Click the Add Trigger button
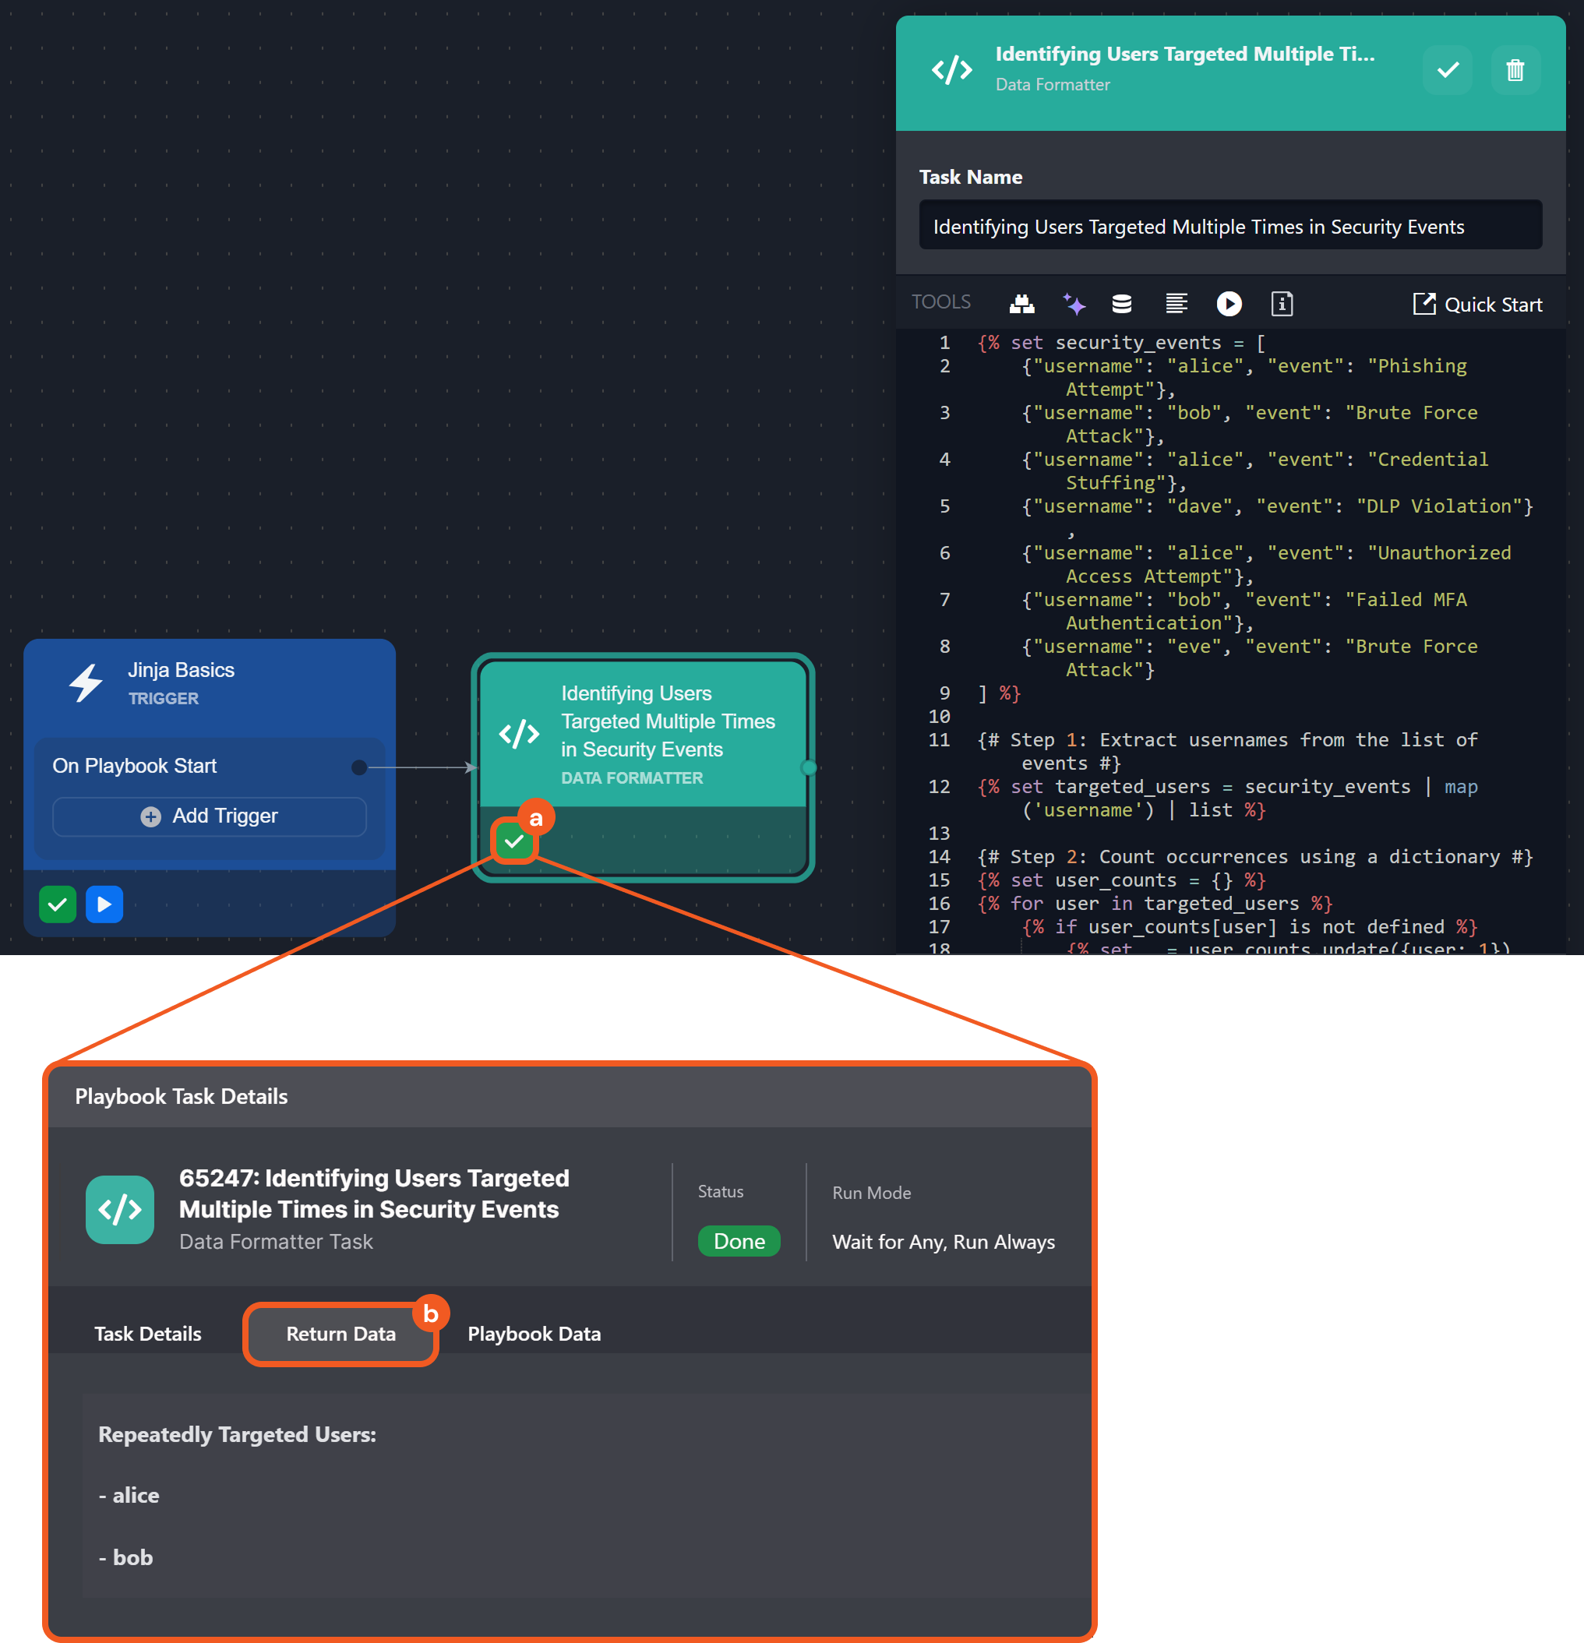The width and height of the screenshot is (1584, 1643). pyautogui.click(x=210, y=816)
